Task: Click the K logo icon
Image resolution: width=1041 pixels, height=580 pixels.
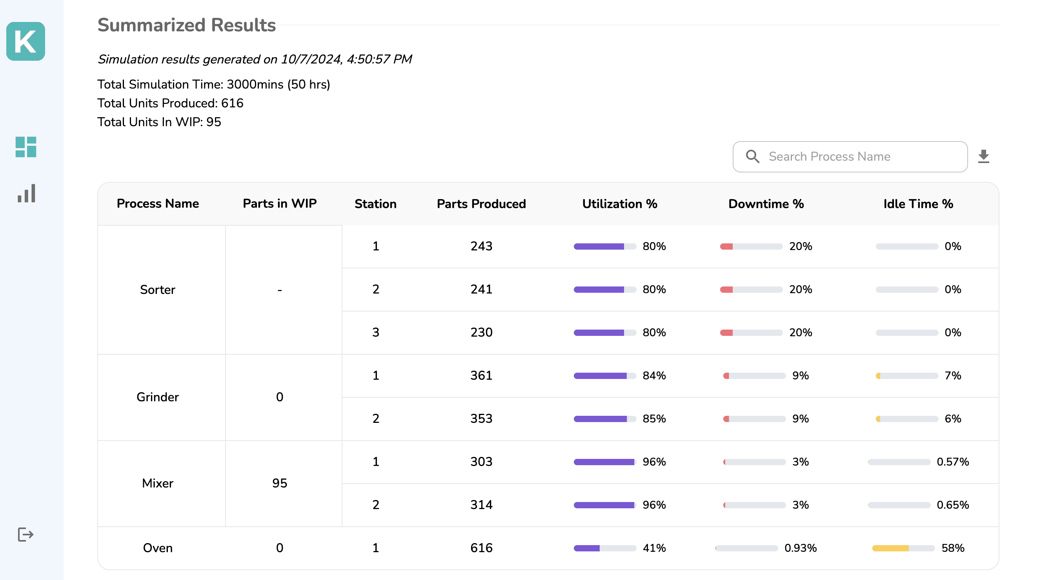Action: [x=25, y=41]
